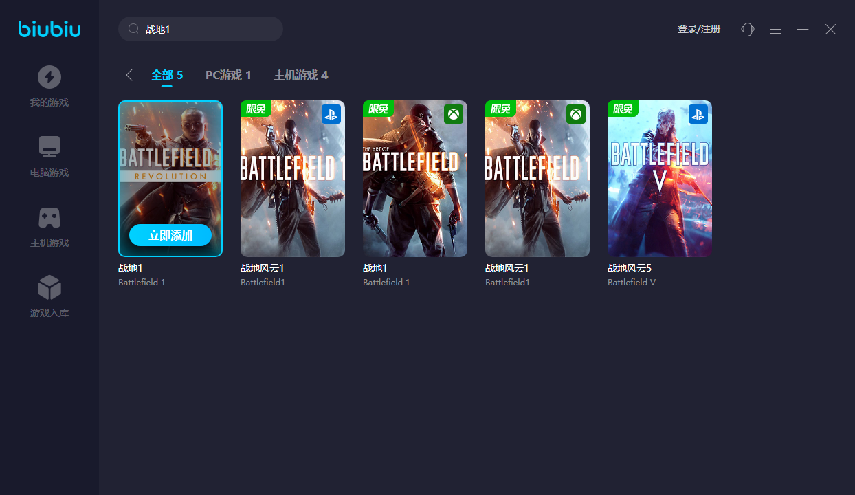Open game library cube icon

point(49,287)
